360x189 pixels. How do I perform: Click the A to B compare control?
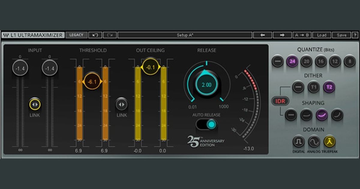tap(301, 35)
